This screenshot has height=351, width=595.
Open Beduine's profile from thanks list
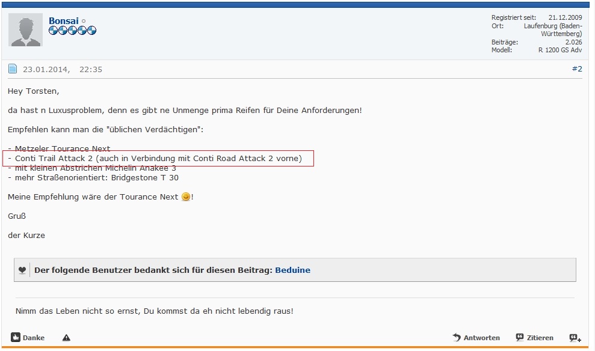[292, 270]
